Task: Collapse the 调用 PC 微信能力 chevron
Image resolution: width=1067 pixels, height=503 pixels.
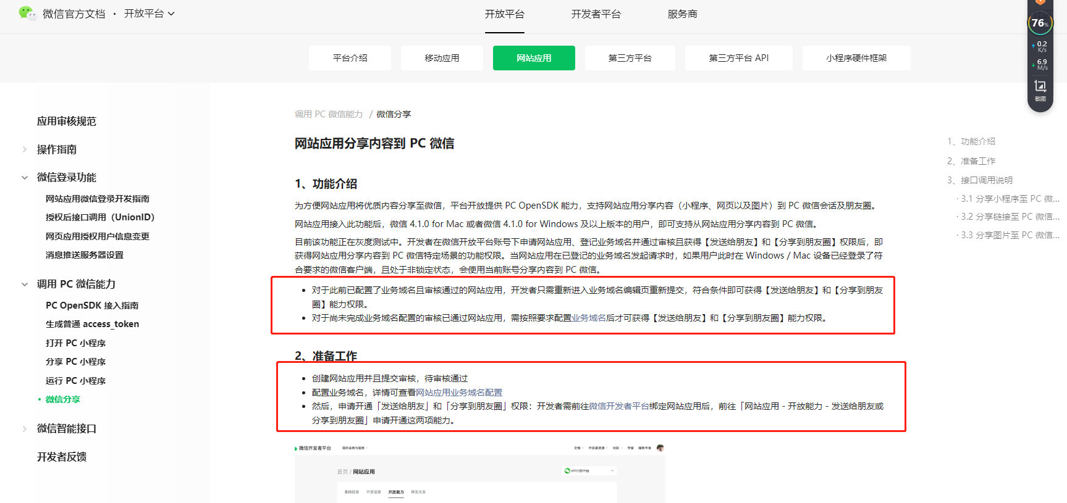Action: tap(25, 285)
